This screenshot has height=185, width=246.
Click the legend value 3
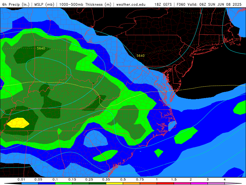[208, 179]
